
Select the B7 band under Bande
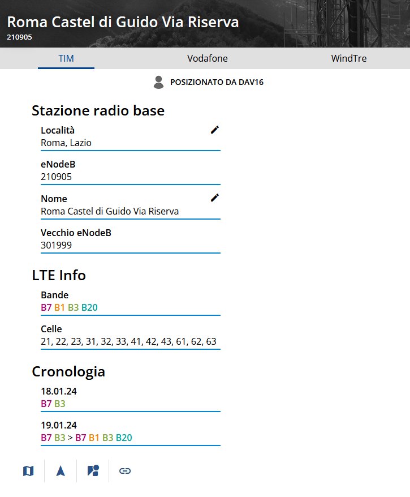[x=46, y=307]
